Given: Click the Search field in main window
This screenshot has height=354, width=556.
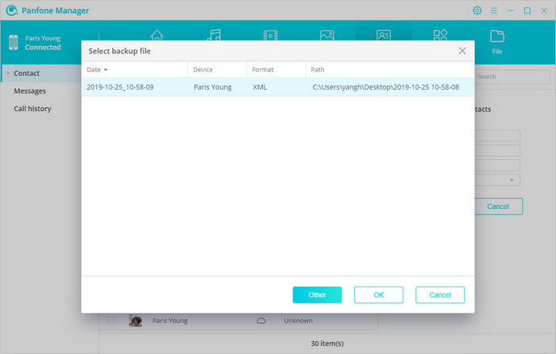Looking at the screenshot, I should click(x=512, y=76).
